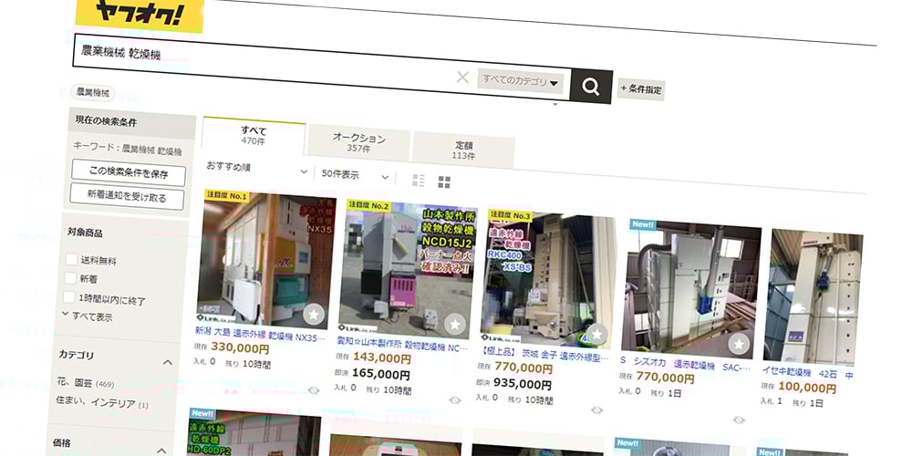Click watchlist star on 山本製作所 listing
This screenshot has height=456, width=912.
pos(454,324)
